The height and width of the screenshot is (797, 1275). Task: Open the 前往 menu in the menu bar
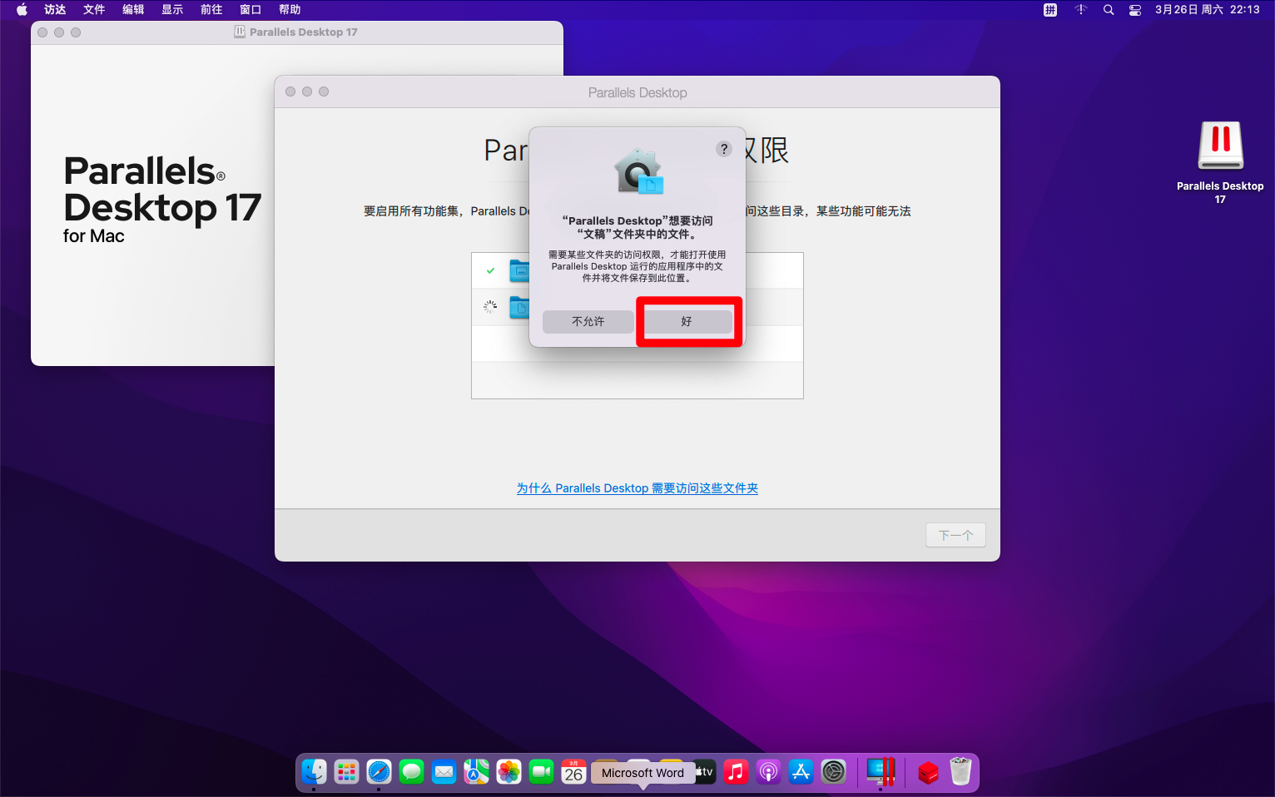tap(211, 10)
